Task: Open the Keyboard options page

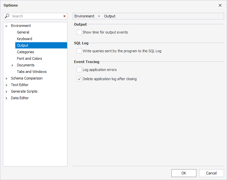Action: coord(24,39)
